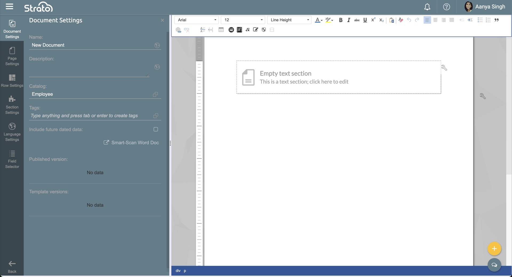Toggle justify text alignment
Viewport: 512px width, 277px height.
[x=452, y=20]
